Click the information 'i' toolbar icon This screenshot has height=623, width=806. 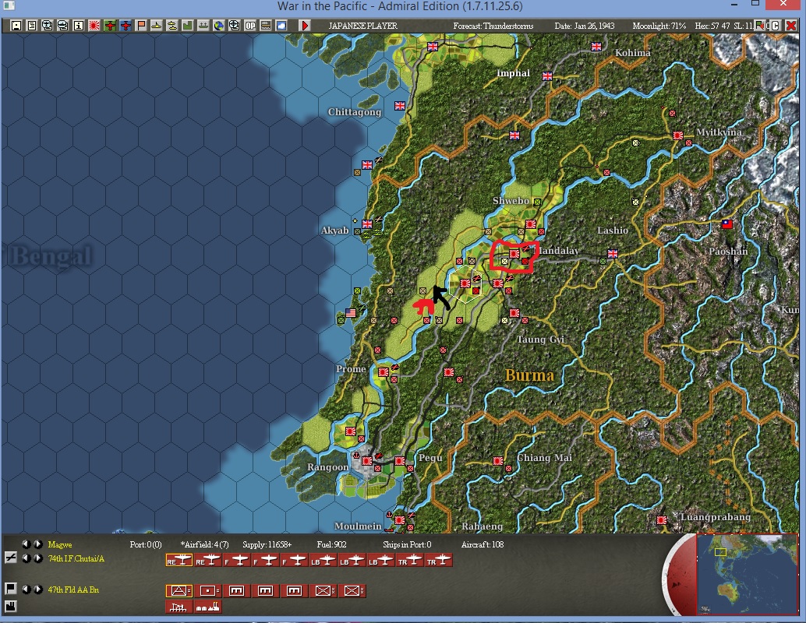point(79,25)
